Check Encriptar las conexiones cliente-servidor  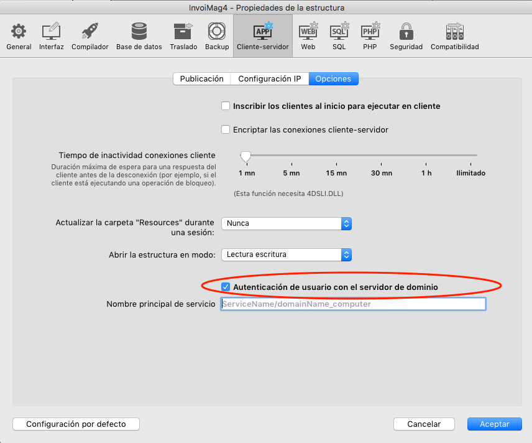pos(226,130)
